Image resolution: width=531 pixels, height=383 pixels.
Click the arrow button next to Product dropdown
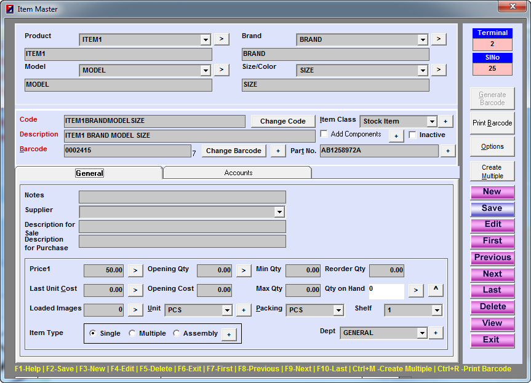222,39
